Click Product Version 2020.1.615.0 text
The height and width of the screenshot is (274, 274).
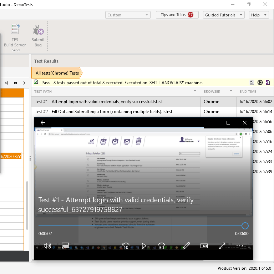coord(244,268)
